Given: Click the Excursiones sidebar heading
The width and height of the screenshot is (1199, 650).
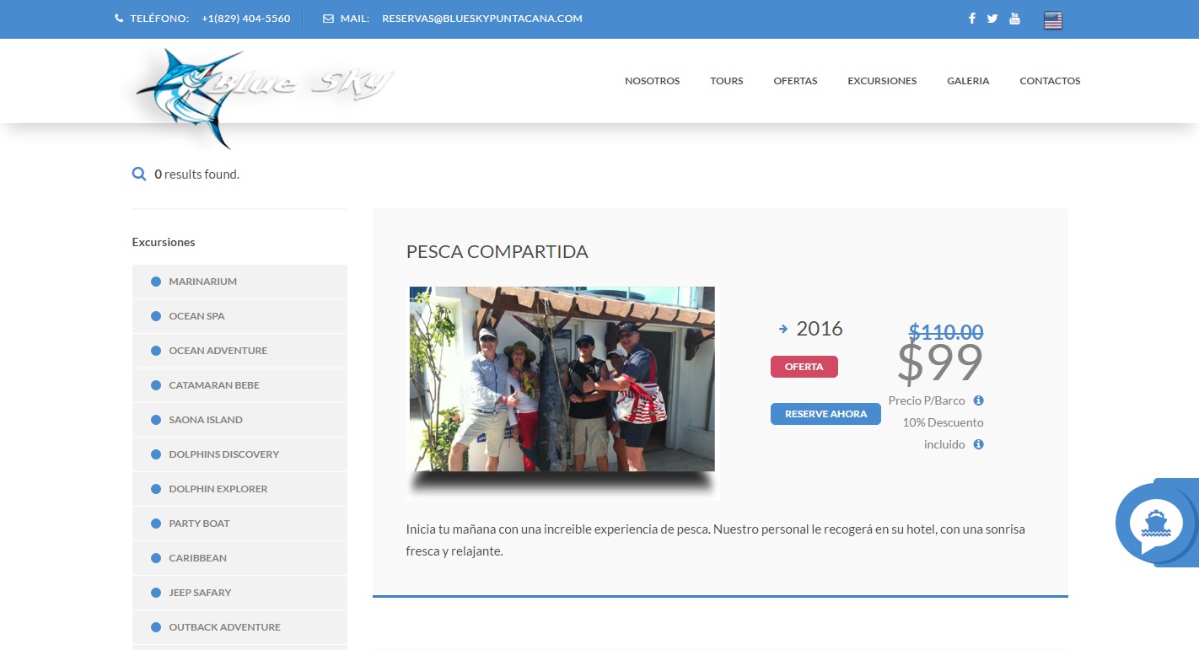Looking at the screenshot, I should tap(164, 242).
